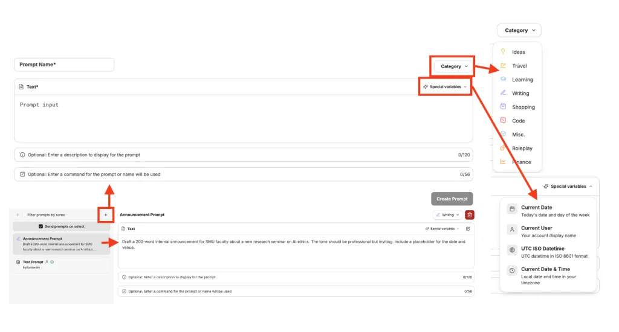This screenshot has height=332, width=619.
Task: Select the Learning graduation cap icon
Action: coord(503,79)
